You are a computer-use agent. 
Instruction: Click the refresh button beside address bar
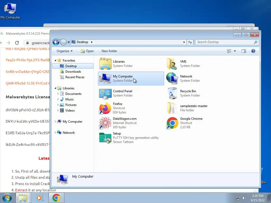pos(190,42)
